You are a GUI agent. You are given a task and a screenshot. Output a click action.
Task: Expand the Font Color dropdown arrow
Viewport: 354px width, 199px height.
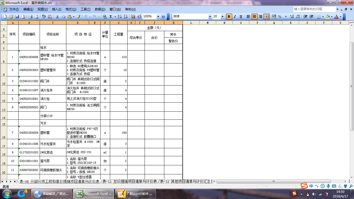tap(341, 16)
